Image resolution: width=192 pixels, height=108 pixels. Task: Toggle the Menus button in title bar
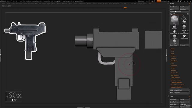point(159,1)
